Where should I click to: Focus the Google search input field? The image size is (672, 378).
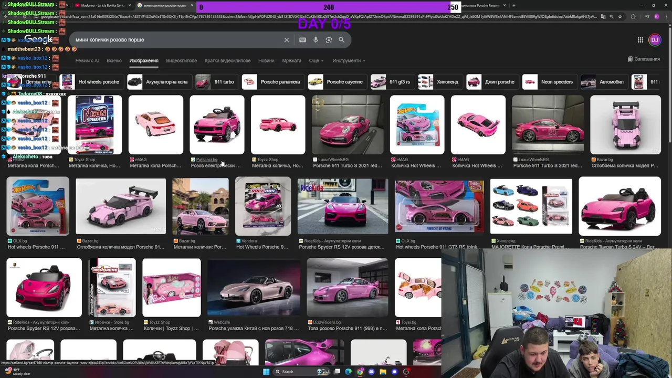click(176, 40)
